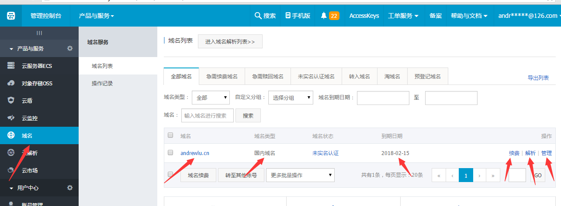The image size is (561, 206).
Task: Click the DNS 云解析 icon
Action: [x=11, y=153]
